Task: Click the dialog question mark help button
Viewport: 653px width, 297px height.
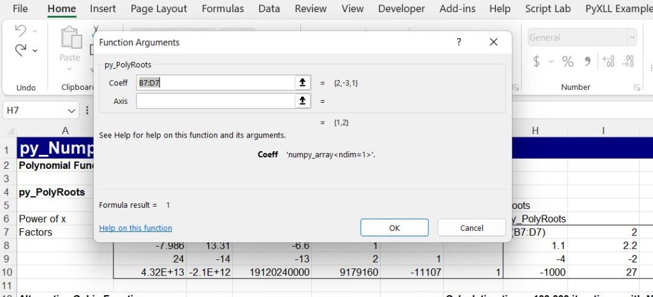Action: [x=459, y=42]
